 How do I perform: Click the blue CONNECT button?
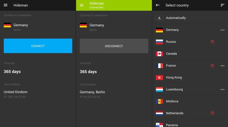[38, 46]
